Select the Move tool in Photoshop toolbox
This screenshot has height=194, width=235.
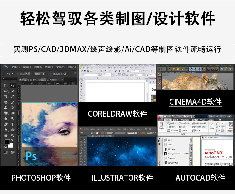[x=12, y=86]
